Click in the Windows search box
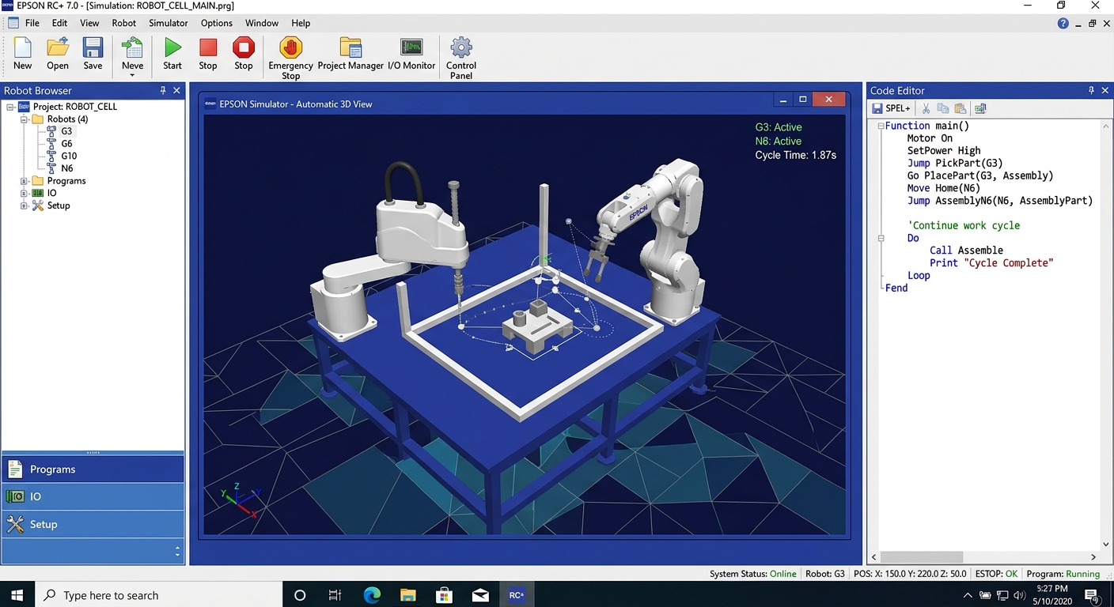The height and width of the screenshot is (607, 1114). pyautogui.click(x=159, y=595)
